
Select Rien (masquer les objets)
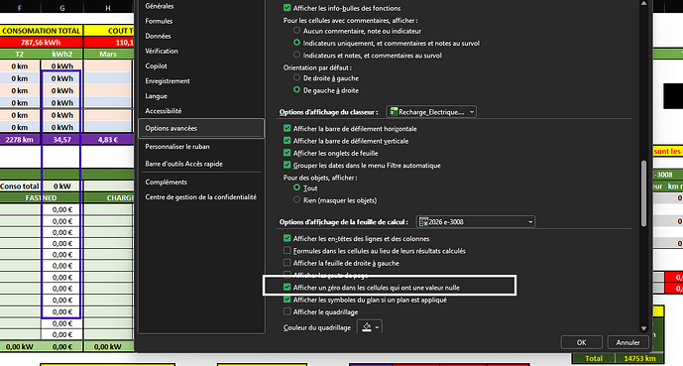[x=296, y=199]
